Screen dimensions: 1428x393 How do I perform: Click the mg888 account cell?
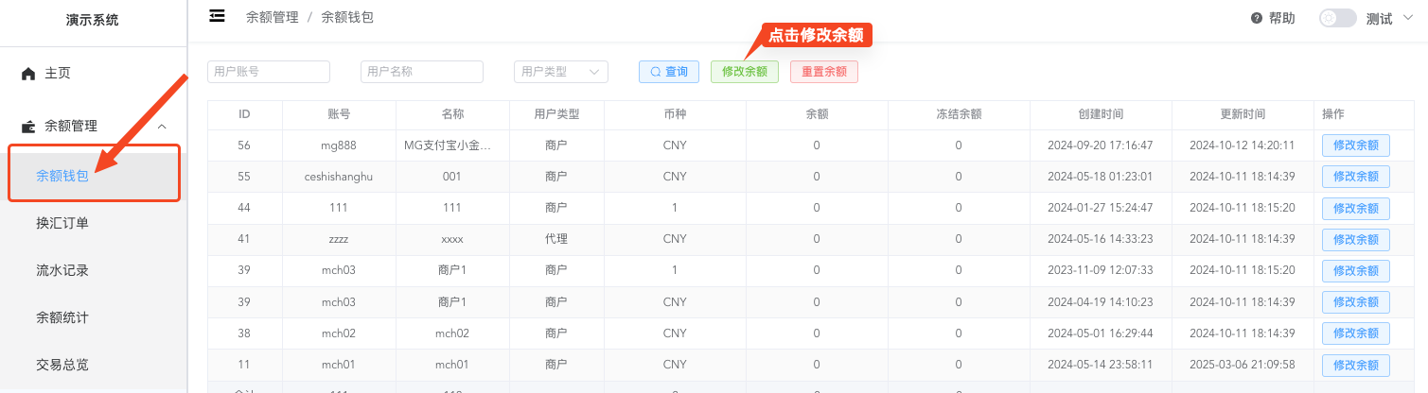tap(339, 145)
